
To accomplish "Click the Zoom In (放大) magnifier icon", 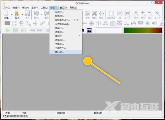I will pos(143,13).
